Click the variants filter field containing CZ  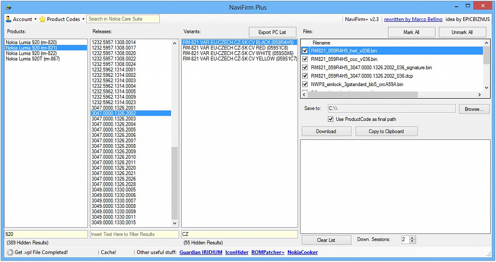[x=239, y=234]
